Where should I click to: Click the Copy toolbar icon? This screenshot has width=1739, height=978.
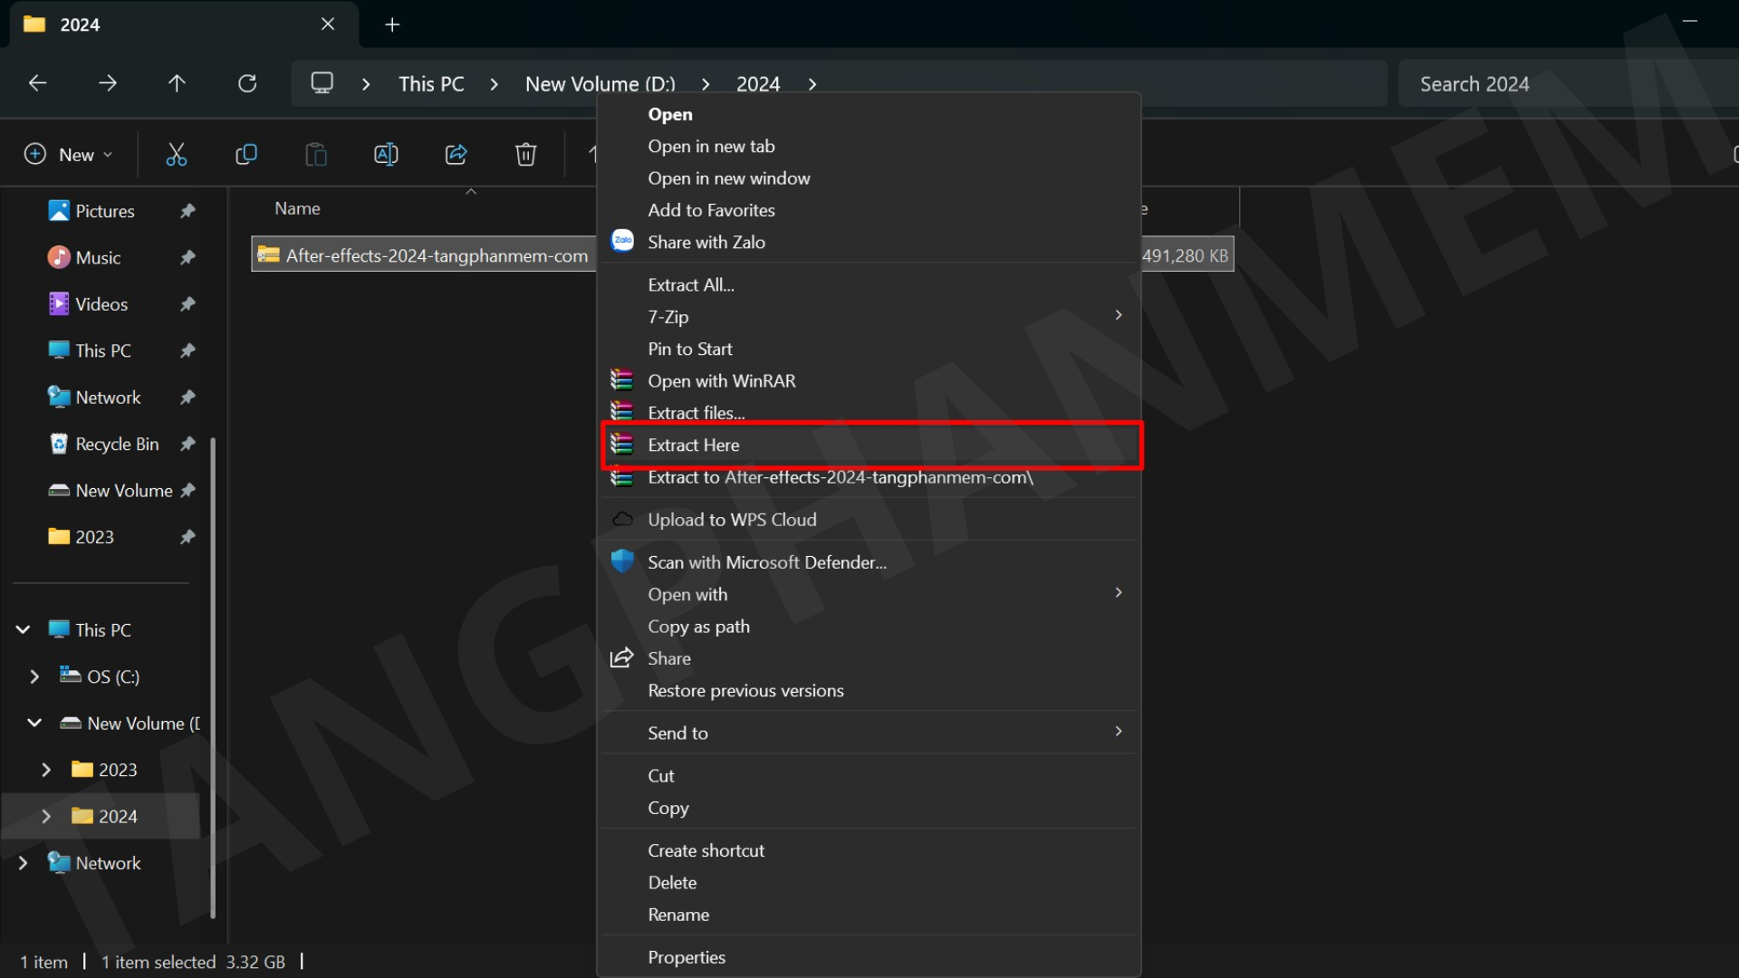(x=245, y=155)
